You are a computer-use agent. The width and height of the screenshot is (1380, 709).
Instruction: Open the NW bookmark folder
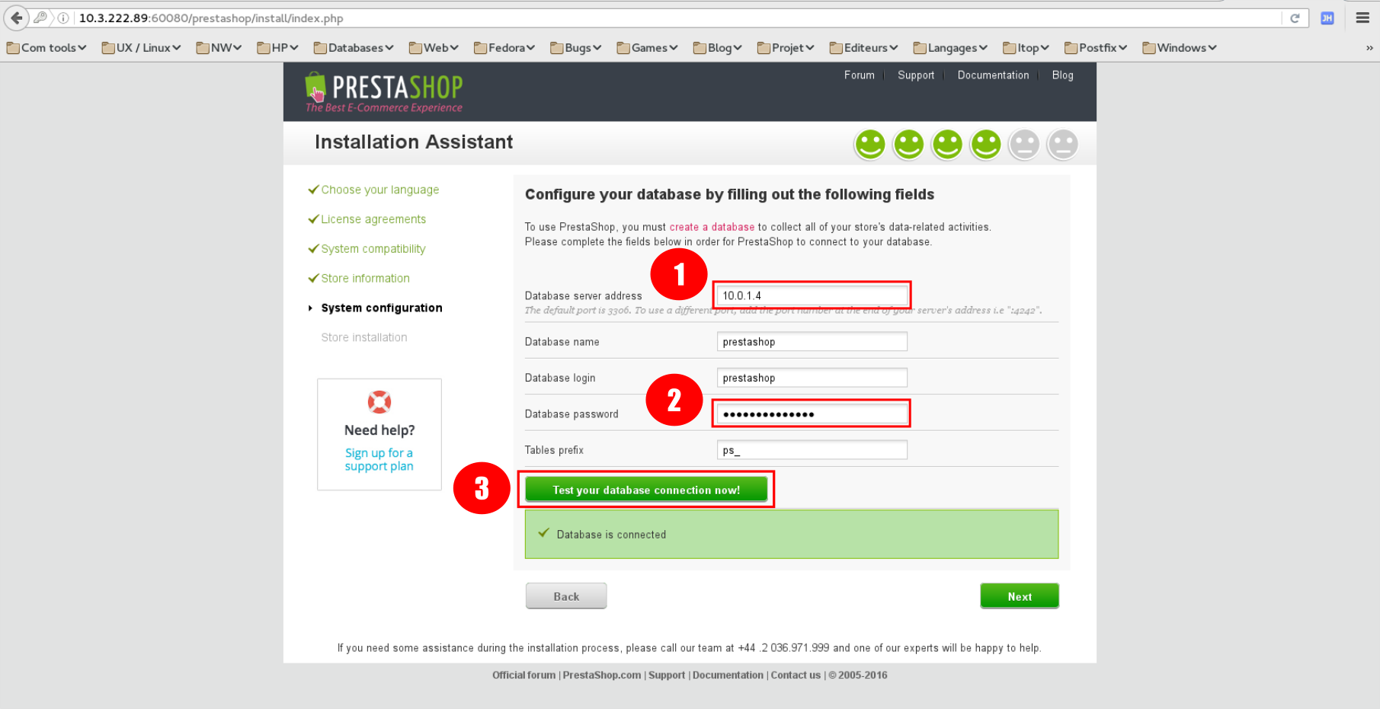(219, 48)
